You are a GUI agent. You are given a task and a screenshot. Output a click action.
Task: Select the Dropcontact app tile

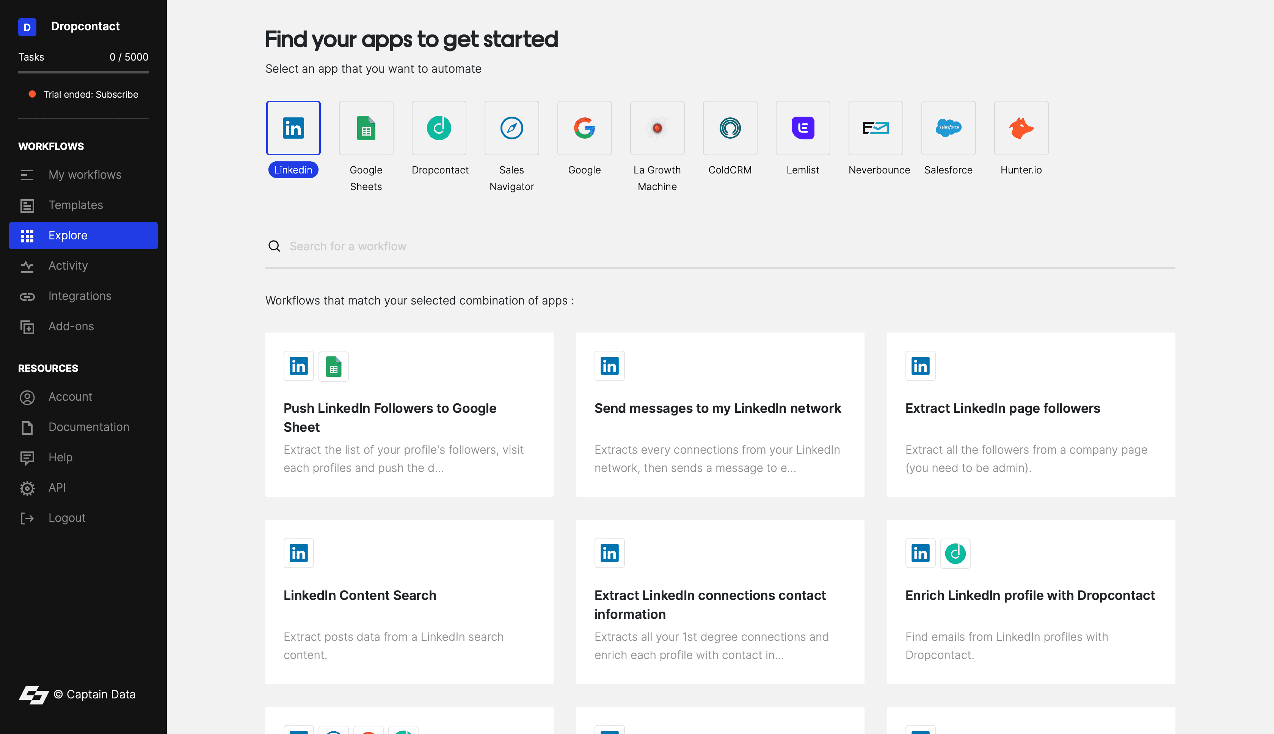pyautogui.click(x=438, y=128)
